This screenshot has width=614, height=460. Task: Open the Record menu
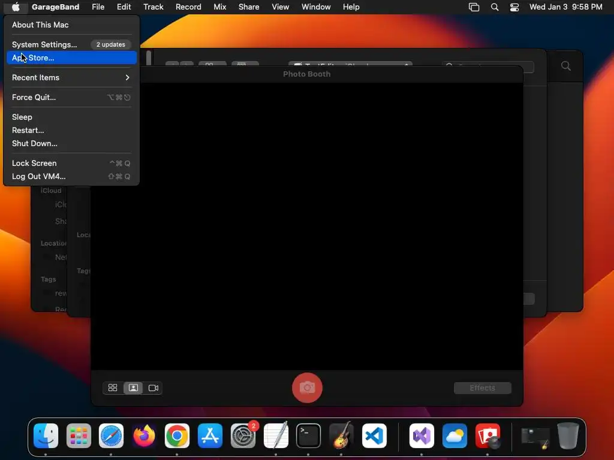point(188,7)
